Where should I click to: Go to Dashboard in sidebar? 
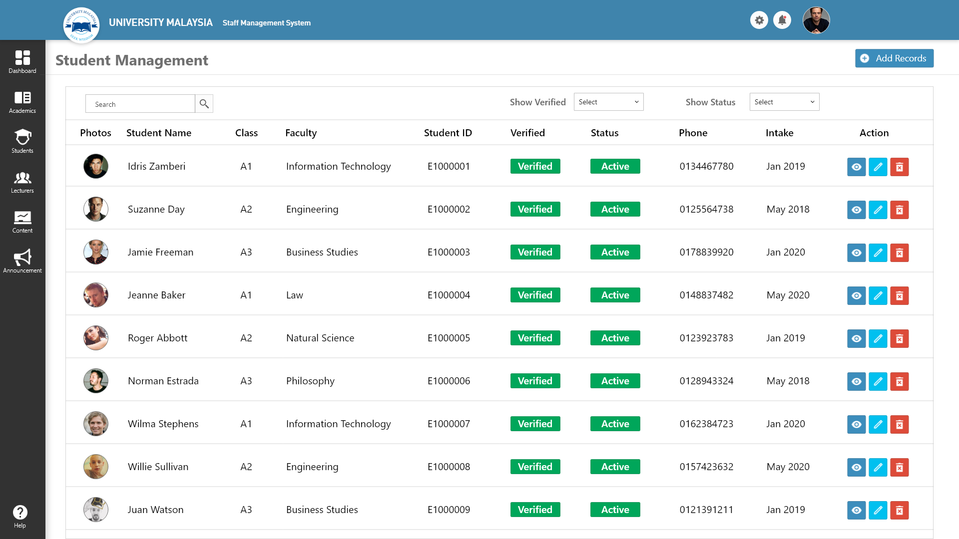coord(22,62)
